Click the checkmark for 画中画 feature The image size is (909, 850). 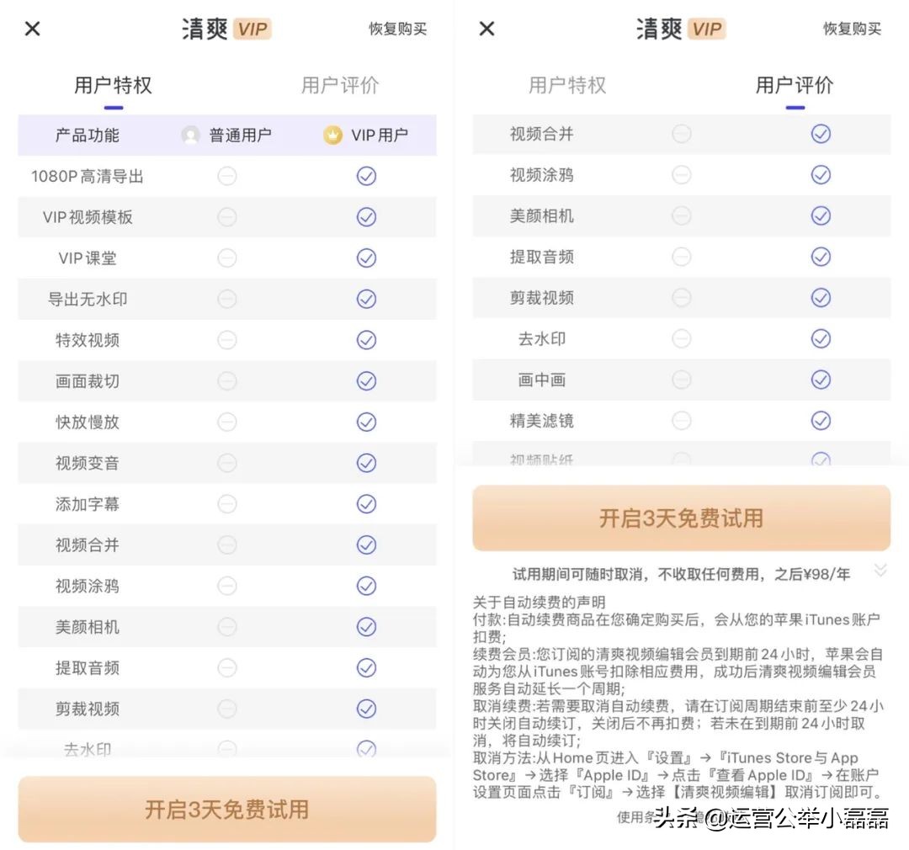[821, 380]
